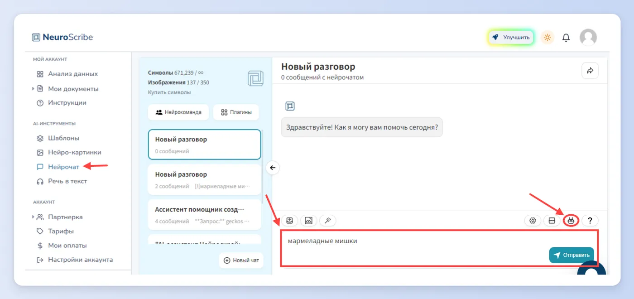Open notifications bell icon
The height and width of the screenshot is (299, 634).
(566, 38)
